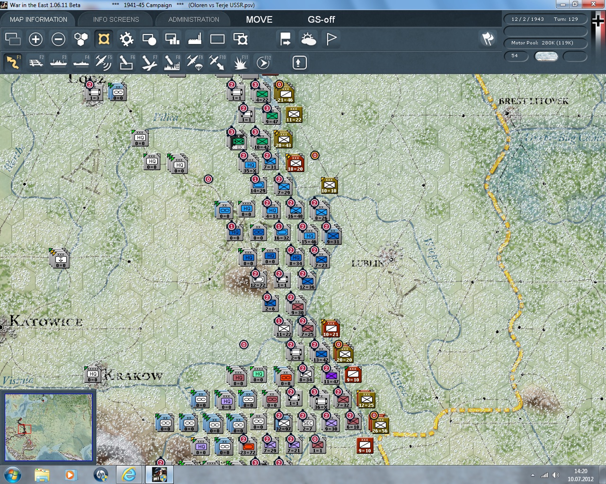This screenshot has width=606, height=484.
Task: Click the Motor Pool 280K display
Action: [546, 43]
